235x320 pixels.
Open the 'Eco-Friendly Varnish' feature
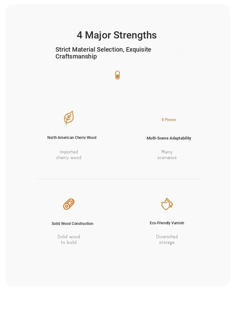click(x=167, y=223)
